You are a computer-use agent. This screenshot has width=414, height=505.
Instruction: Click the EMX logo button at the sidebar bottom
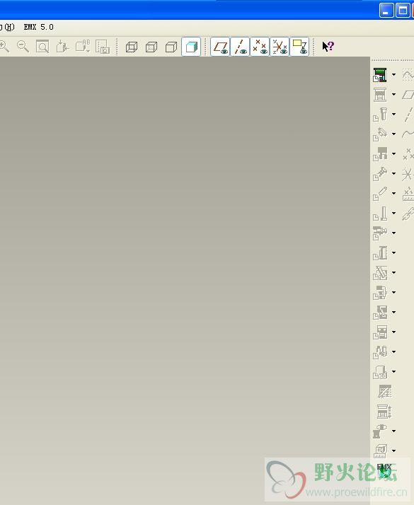click(384, 470)
